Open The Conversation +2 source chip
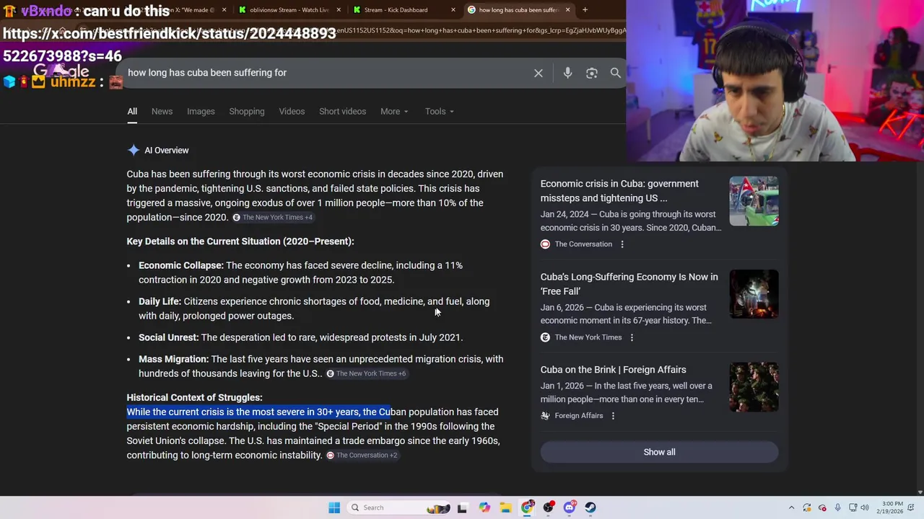The image size is (924, 519). 362,455
